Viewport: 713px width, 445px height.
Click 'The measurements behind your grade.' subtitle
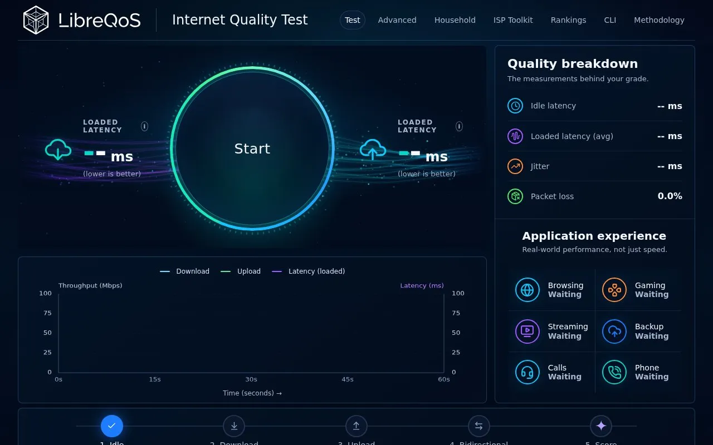(578, 79)
